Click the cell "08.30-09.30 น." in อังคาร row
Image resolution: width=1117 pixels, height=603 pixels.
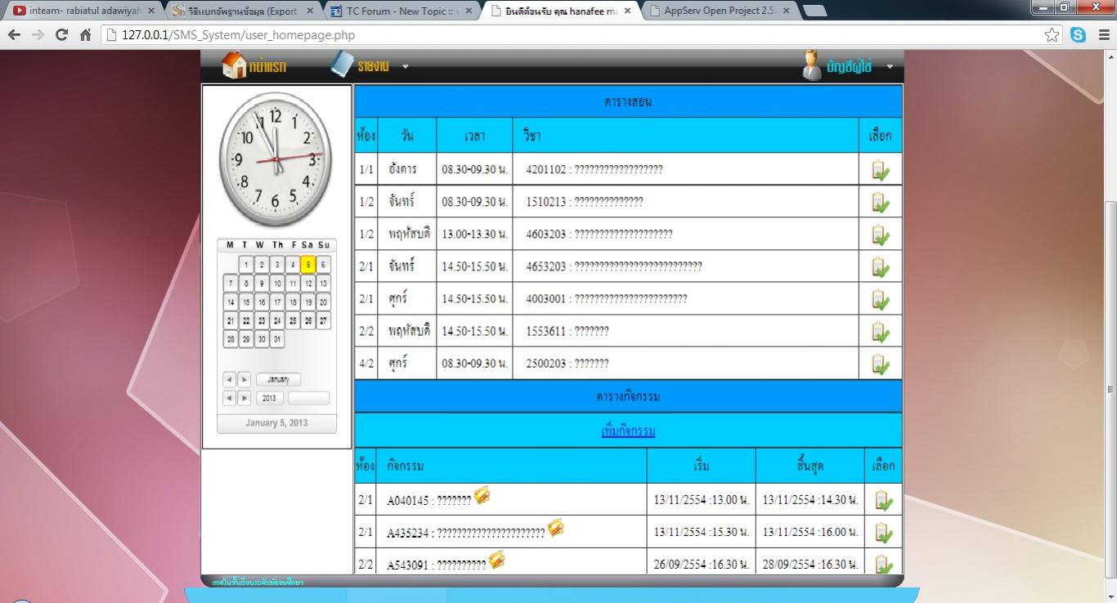(474, 169)
